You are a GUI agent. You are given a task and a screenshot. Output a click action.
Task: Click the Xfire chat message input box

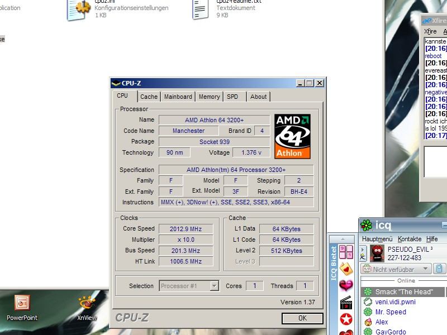(436, 162)
